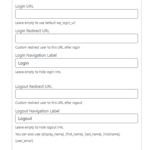Click the {last_name} placeholder tag
Image resolution: width=152 pixels, height=150 pixels.
tap(93, 134)
